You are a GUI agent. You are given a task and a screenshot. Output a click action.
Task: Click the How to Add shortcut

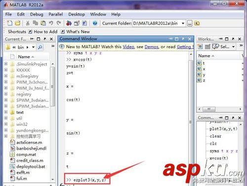[43, 31]
